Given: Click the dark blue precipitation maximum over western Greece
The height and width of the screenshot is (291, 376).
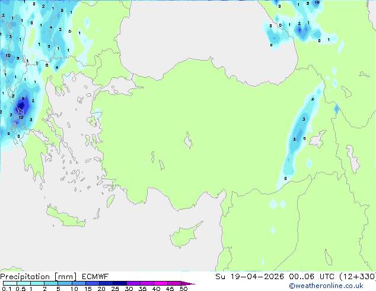Looking at the screenshot, I should (21, 105).
